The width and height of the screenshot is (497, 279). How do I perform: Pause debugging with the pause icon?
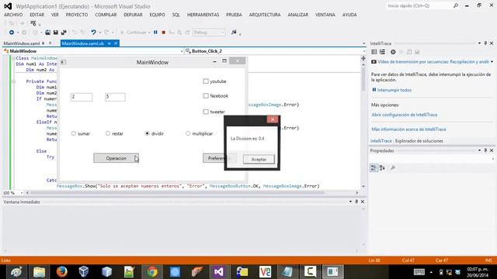point(155,33)
